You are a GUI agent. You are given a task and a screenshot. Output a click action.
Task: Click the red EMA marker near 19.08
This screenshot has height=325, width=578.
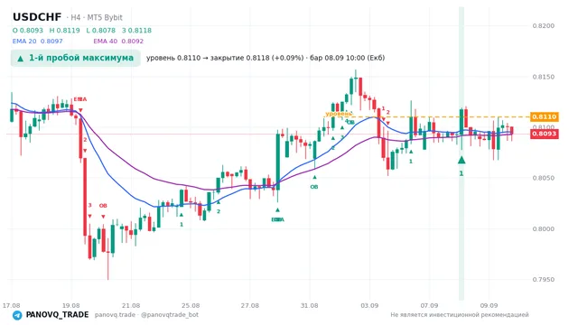pos(80,99)
